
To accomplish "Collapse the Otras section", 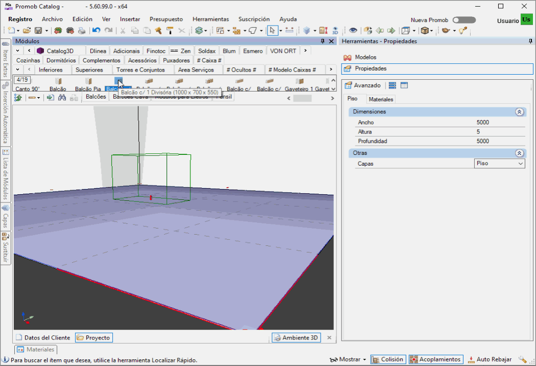I will pyautogui.click(x=519, y=153).
